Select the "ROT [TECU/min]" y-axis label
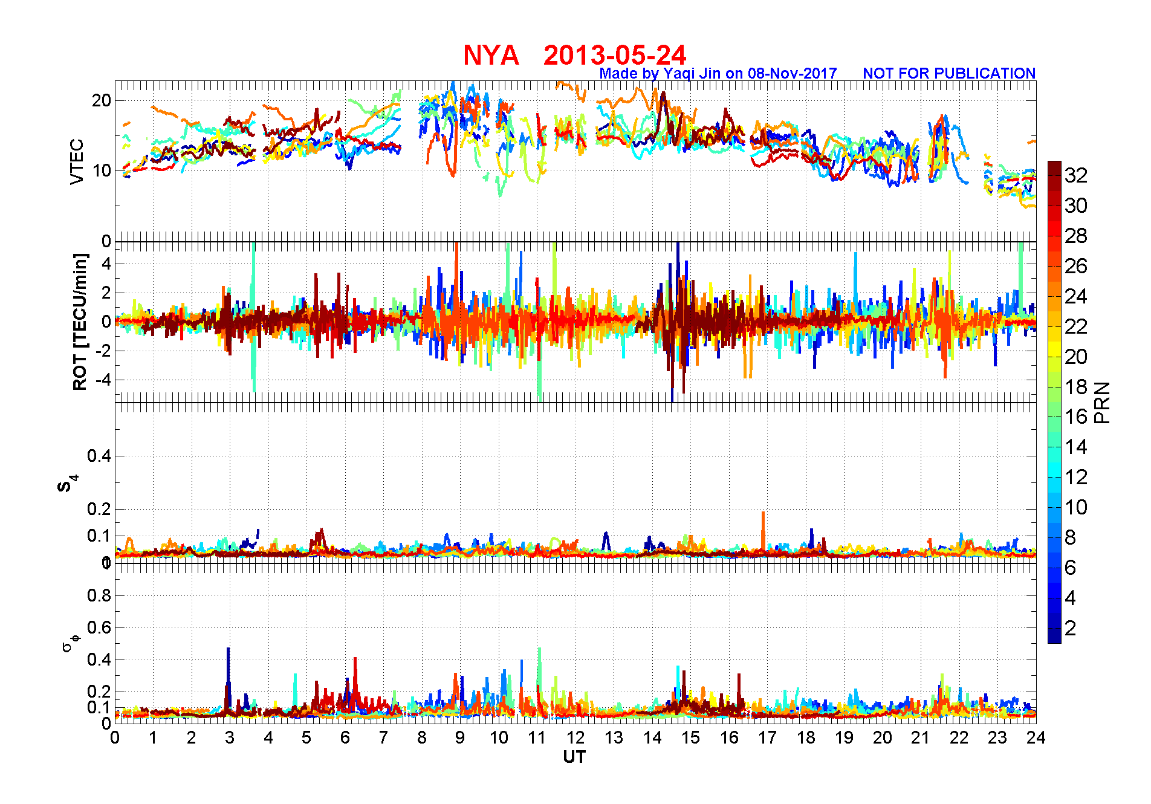Screen dimensions: 1151x804 pyautogui.click(x=80, y=322)
